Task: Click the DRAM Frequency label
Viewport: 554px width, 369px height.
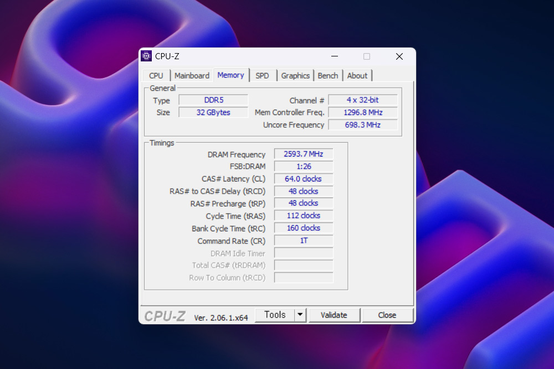Action: coord(237,154)
